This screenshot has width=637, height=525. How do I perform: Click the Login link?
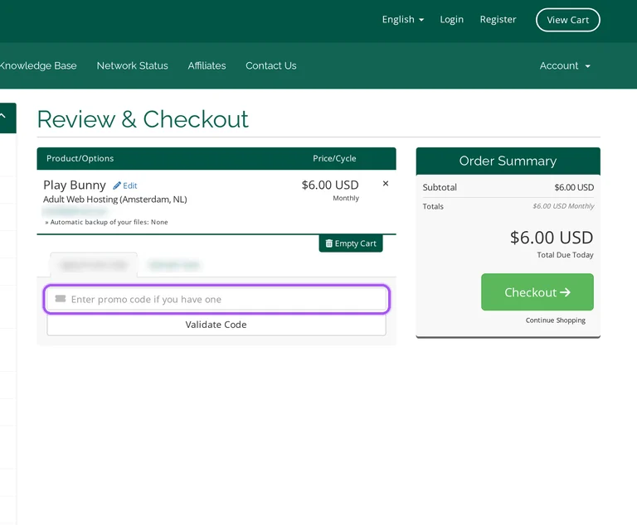point(451,20)
